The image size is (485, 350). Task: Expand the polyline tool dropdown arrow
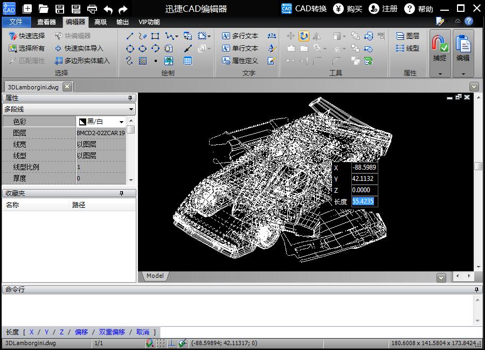[x=177, y=37]
